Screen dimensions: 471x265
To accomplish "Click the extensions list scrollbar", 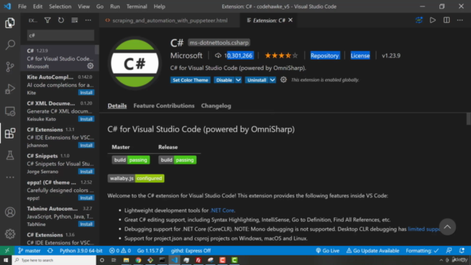I will [x=96, y=49].
